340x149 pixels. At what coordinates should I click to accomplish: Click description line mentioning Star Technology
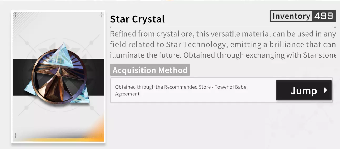222,44
